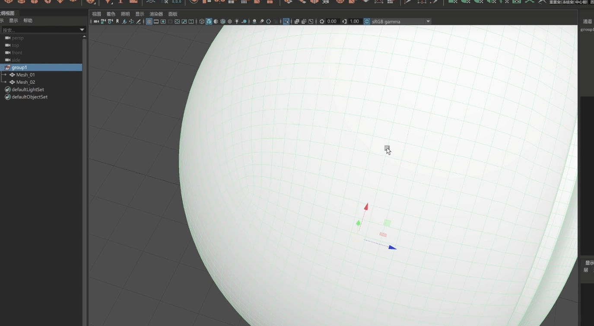Toggle the viewport Grid display
The image size is (594, 326).
click(x=149, y=21)
